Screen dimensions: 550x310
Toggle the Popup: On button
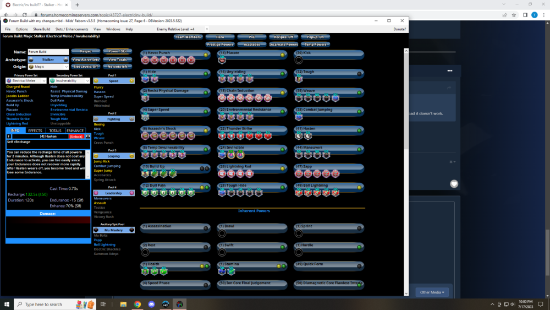315,37
